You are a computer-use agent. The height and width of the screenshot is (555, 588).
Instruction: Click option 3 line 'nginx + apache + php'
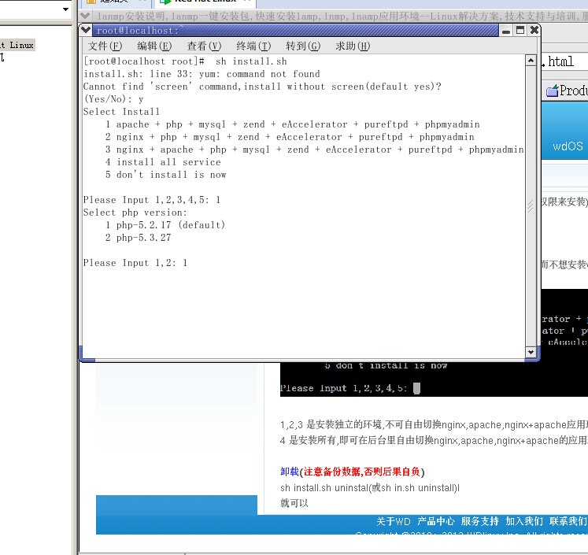coord(314,150)
